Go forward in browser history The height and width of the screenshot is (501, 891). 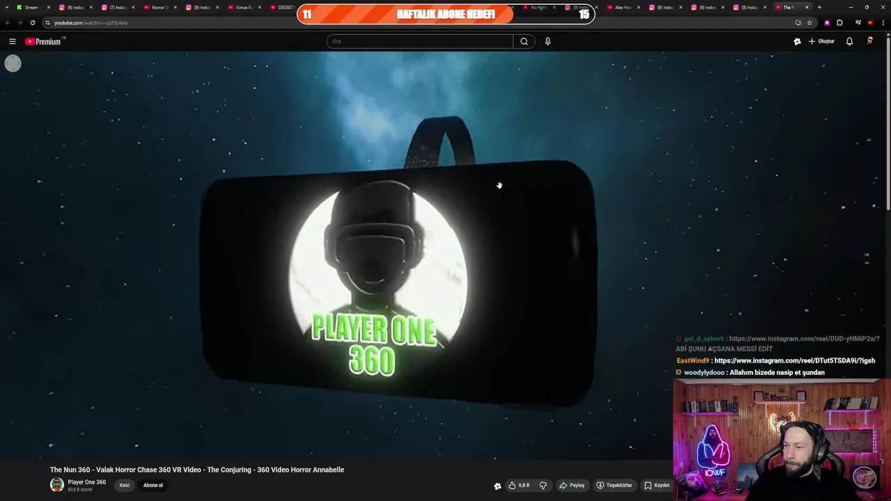click(x=19, y=22)
